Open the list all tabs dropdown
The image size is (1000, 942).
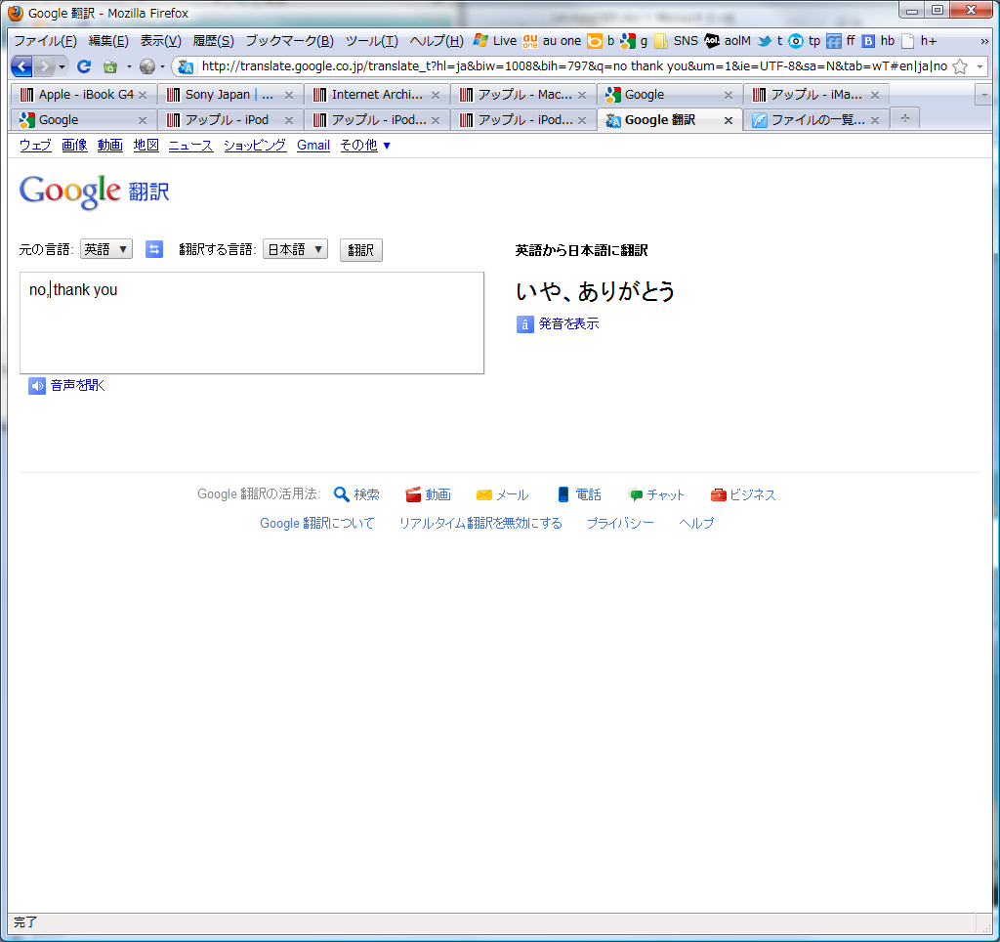click(984, 95)
